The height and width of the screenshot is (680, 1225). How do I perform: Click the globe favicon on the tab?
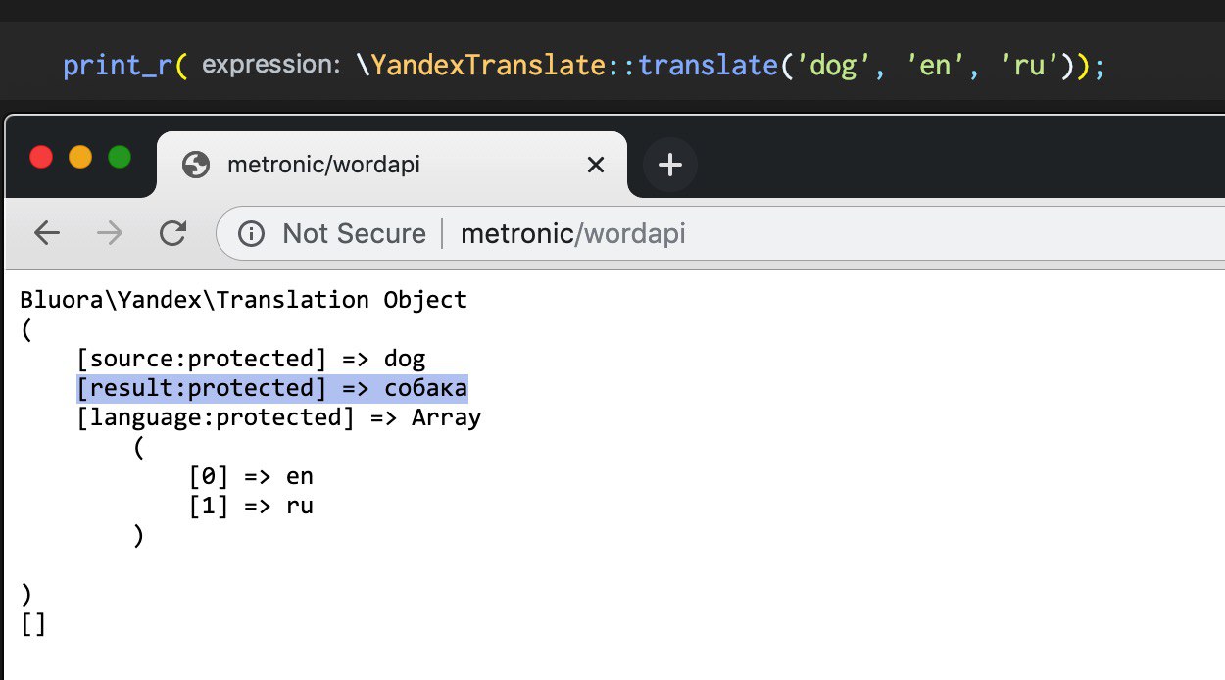[x=196, y=165]
